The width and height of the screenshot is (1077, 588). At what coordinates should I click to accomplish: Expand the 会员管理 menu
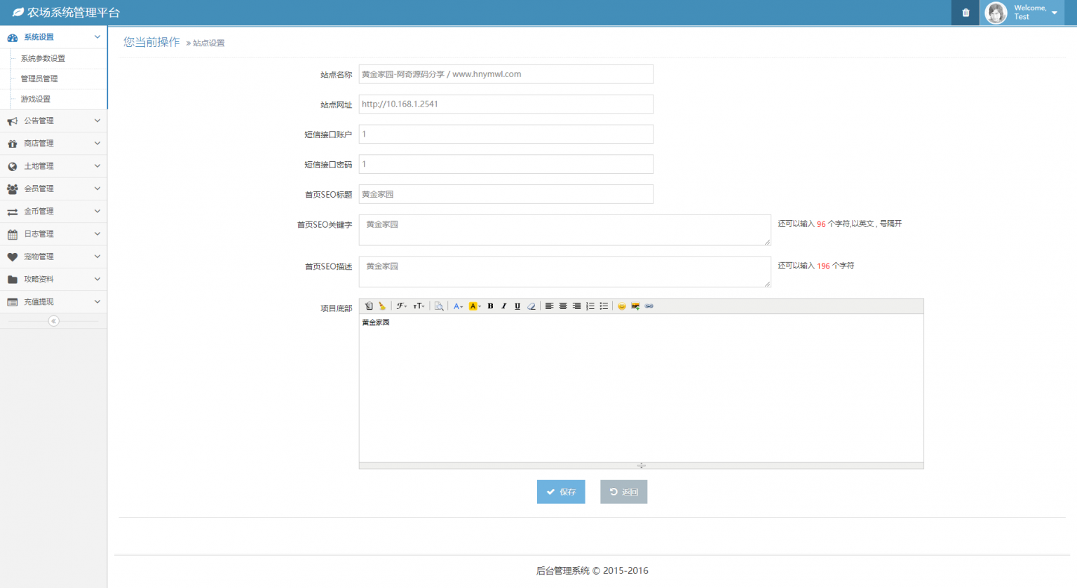pyautogui.click(x=53, y=189)
